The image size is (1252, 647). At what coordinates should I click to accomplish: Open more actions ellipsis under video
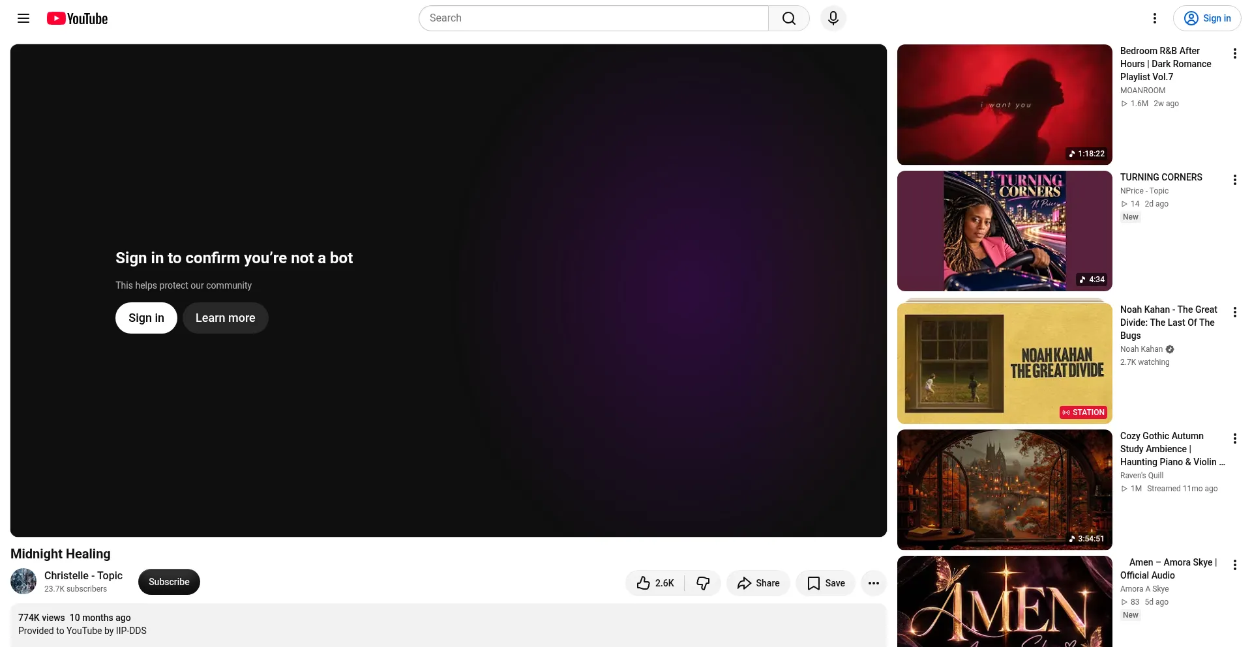coord(874,583)
